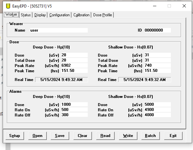Minimize the EasyEPD window

[x=155, y=6]
